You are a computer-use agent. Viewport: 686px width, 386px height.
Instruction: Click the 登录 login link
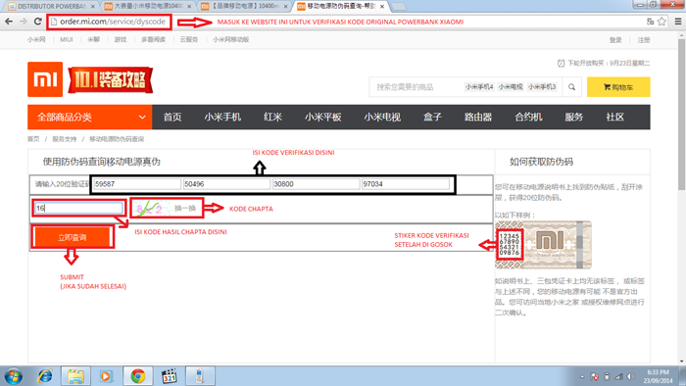click(x=615, y=40)
